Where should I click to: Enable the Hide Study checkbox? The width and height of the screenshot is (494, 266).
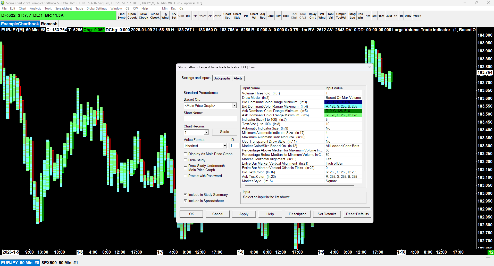[x=185, y=160]
